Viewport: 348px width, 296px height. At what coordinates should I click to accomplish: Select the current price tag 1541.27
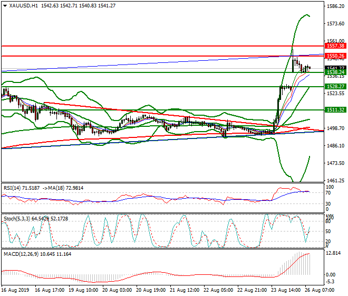[335, 68]
